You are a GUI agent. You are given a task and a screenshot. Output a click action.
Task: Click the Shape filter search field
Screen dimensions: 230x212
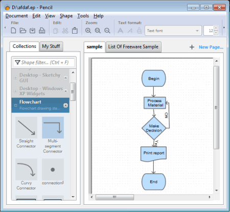(x=44, y=63)
